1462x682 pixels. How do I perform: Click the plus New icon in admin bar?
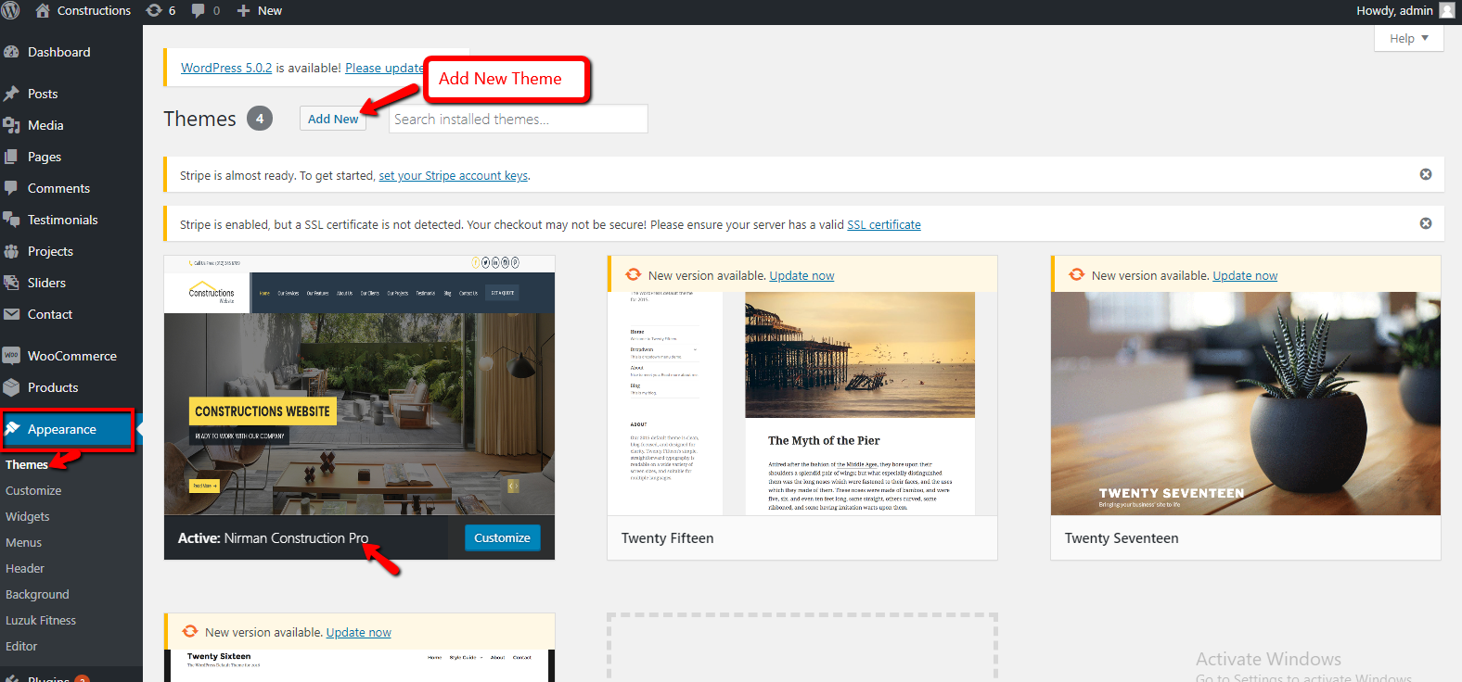point(243,11)
